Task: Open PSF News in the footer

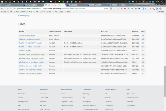Action: [130, 102]
